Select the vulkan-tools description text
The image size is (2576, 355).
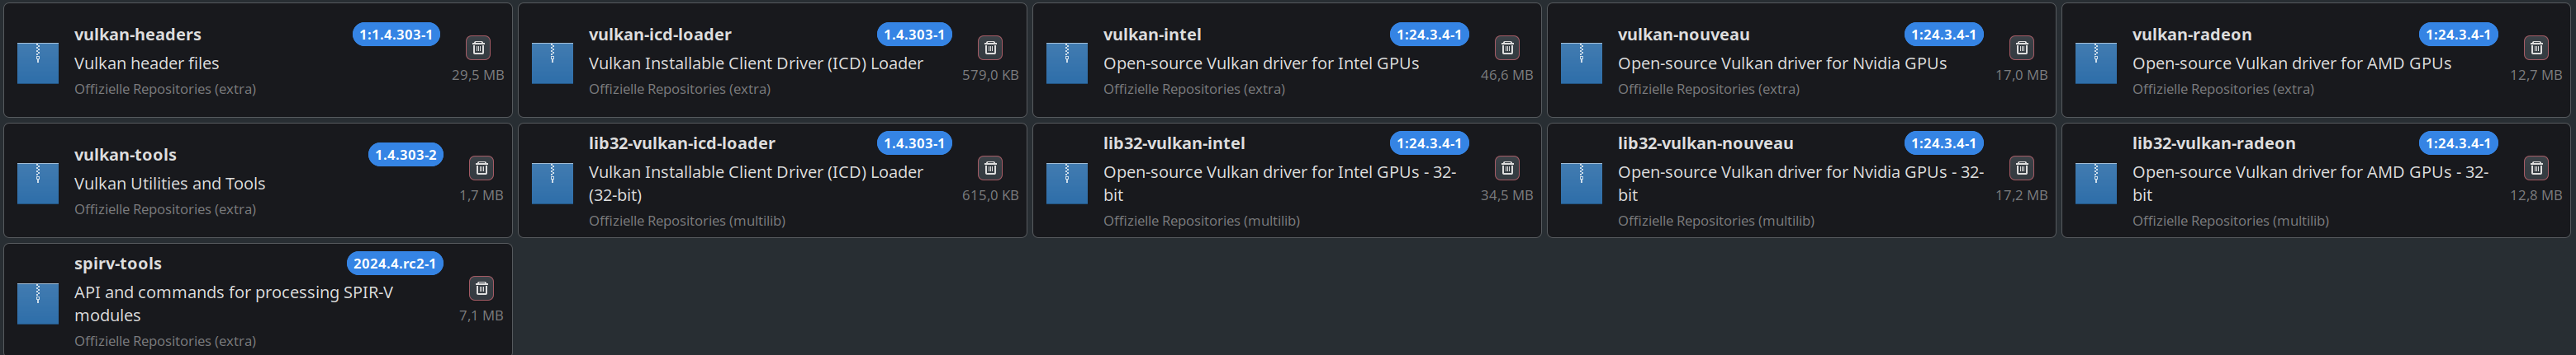(x=169, y=184)
